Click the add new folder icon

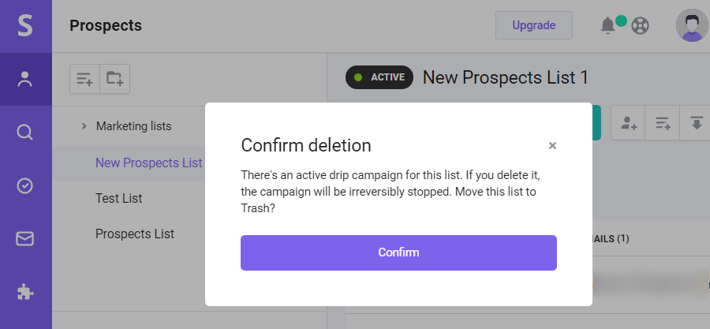(115, 79)
